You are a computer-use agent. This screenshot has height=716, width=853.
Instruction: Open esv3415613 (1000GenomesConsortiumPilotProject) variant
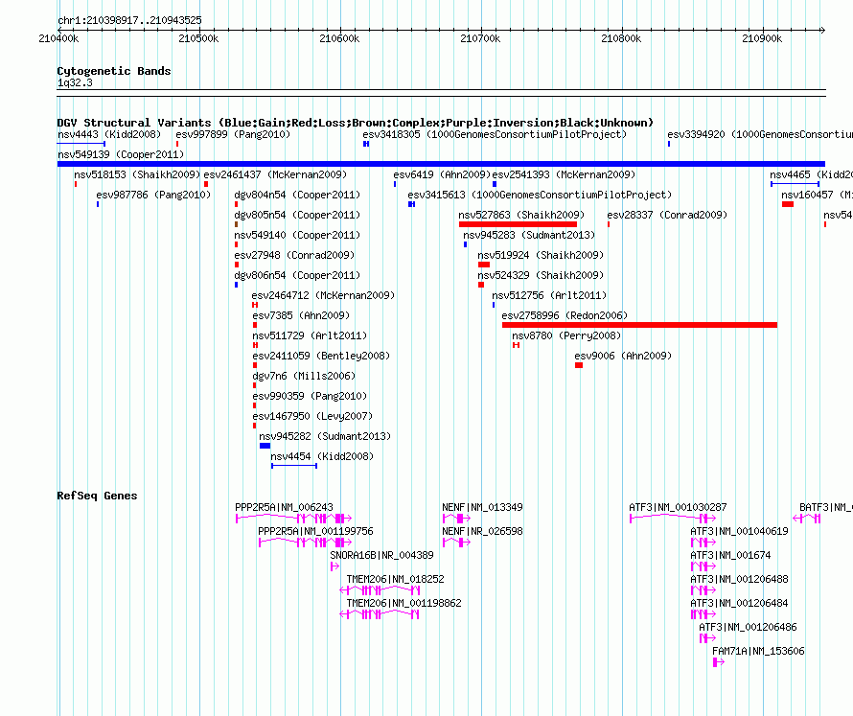pyautogui.click(x=540, y=195)
